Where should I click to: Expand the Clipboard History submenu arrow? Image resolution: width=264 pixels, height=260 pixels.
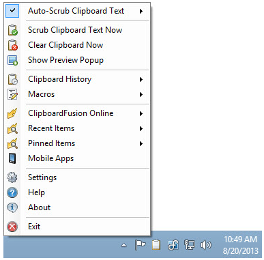click(x=141, y=79)
